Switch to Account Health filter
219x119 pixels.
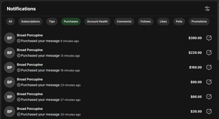pyautogui.click(x=97, y=22)
